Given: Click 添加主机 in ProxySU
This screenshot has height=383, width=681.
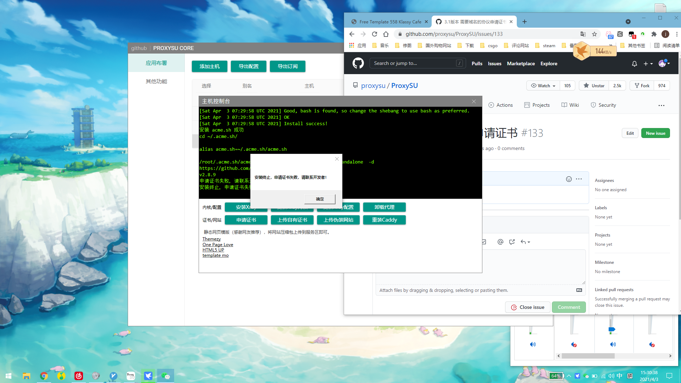Looking at the screenshot, I should coord(209,66).
